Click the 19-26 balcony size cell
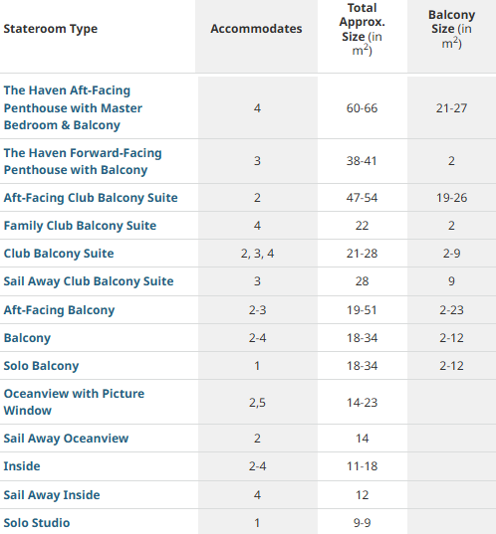496x534 pixels. 451,198
